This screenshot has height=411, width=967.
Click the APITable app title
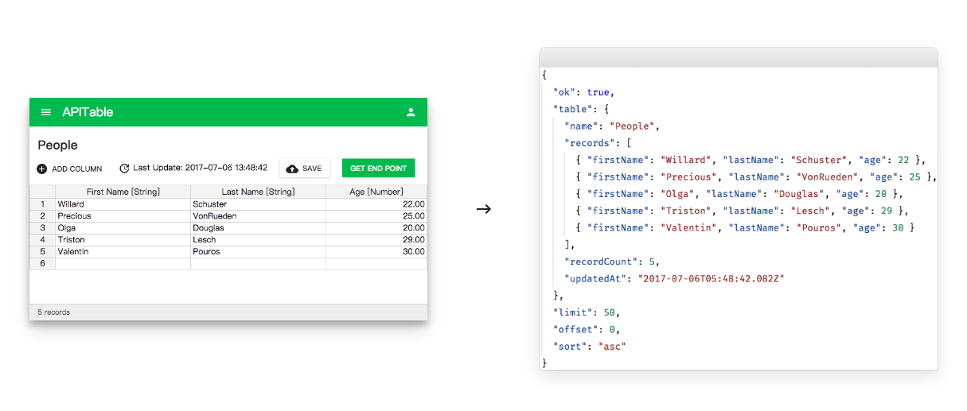(x=88, y=112)
